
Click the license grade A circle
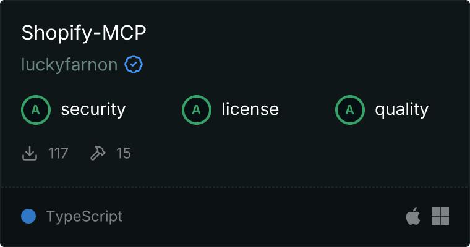tap(196, 110)
